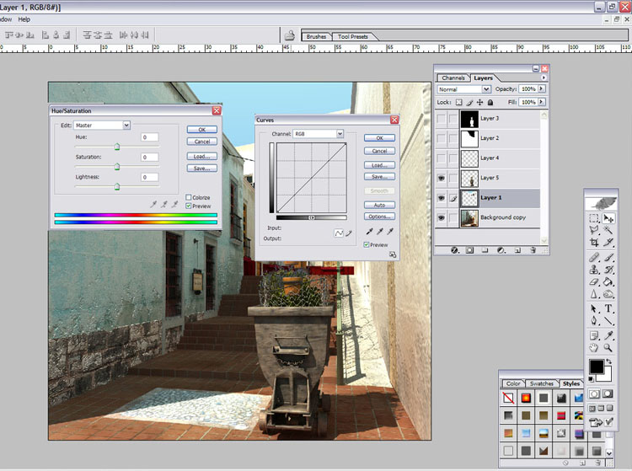Screen dimensions: 632x471
Task: Click OK in Hue/Saturation dialog
Action: coord(202,129)
